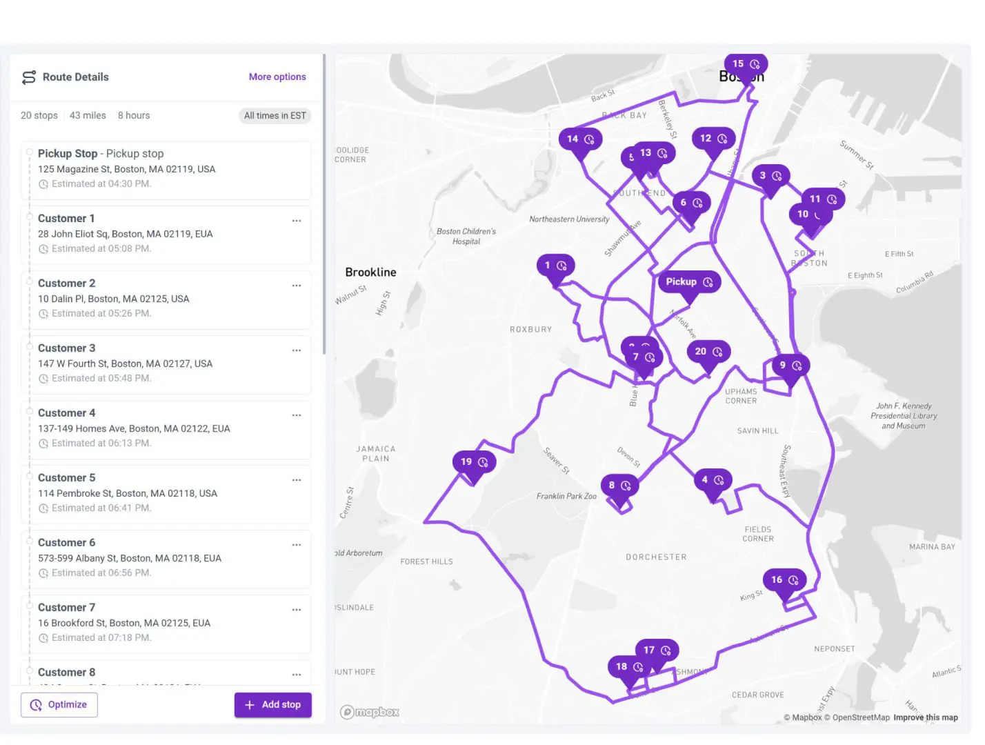Click the 8 hours summary text

[134, 116]
